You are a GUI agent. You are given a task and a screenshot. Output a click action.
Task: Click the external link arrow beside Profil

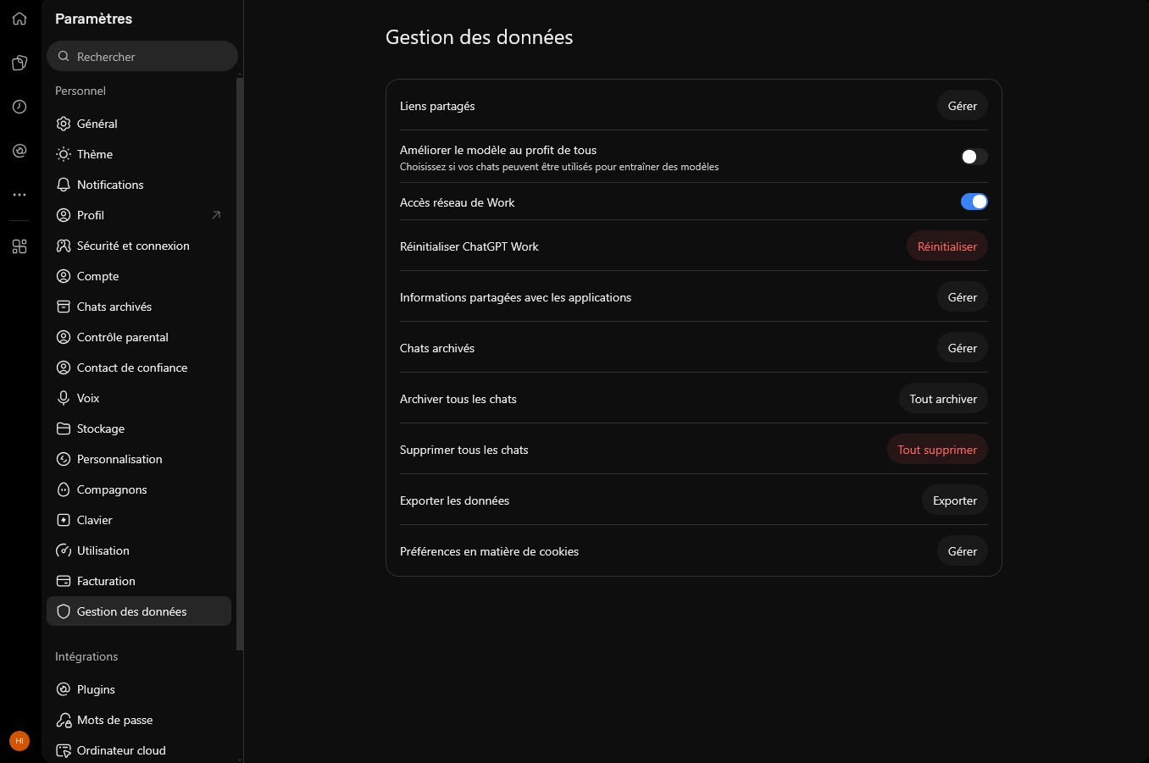216,215
